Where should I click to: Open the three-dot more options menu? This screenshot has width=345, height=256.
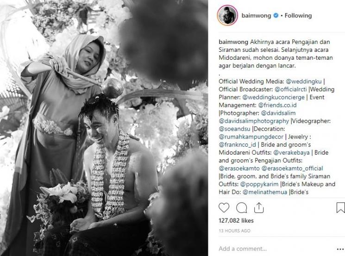point(340,249)
